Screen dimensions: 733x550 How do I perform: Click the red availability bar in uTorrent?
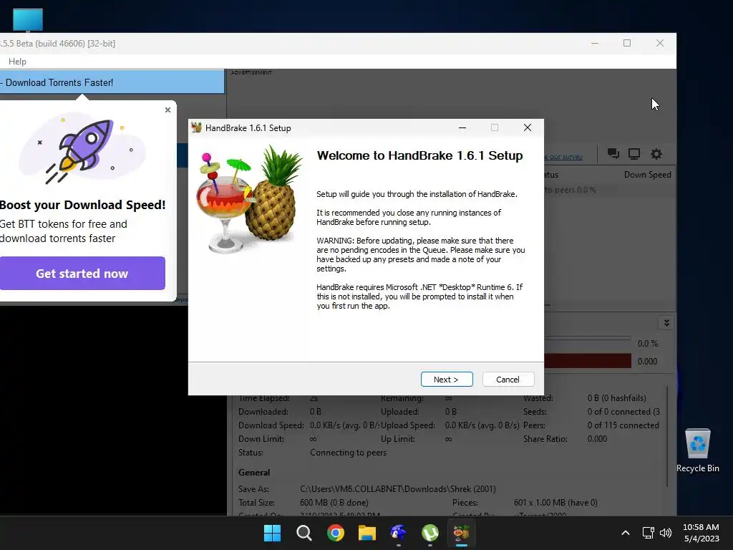(x=588, y=361)
